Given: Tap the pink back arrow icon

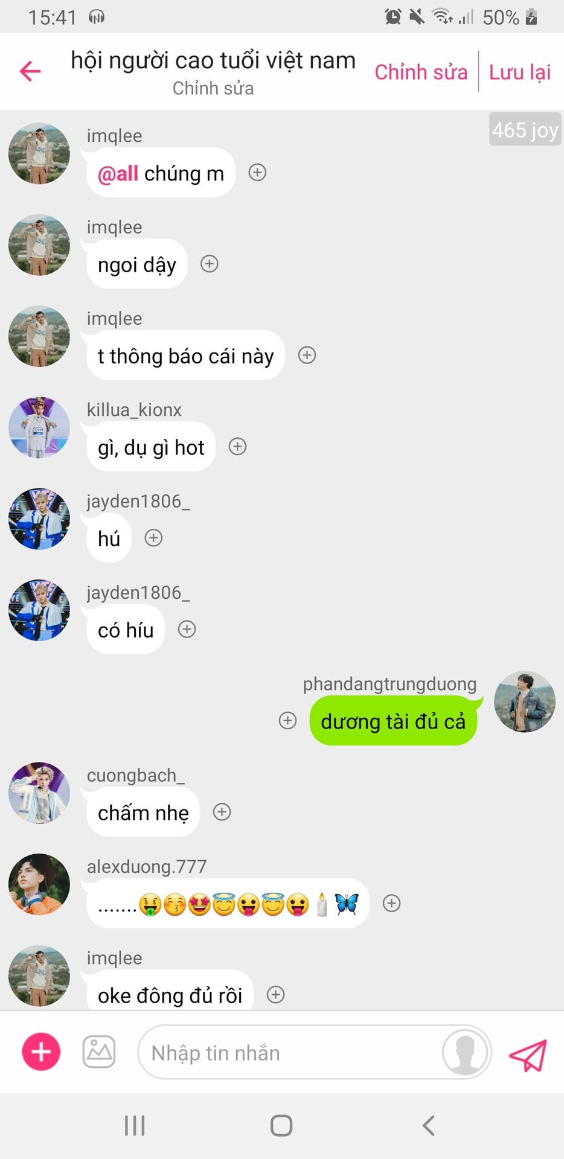Looking at the screenshot, I should tap(30, 71).
